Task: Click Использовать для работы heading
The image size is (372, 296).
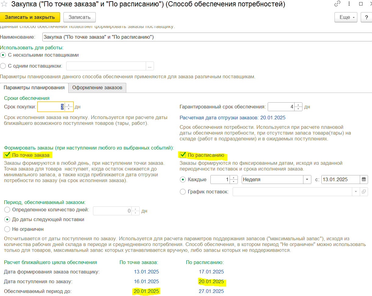Action: point(32,48)
